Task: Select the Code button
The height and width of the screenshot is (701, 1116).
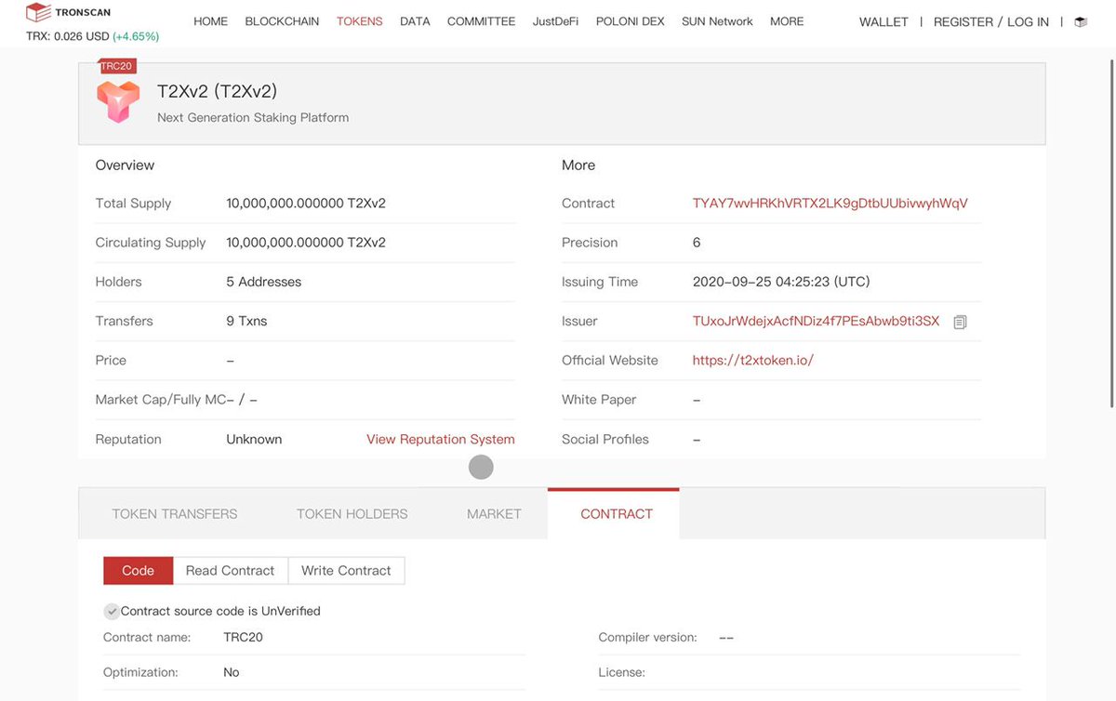Action: coord(139,571)
